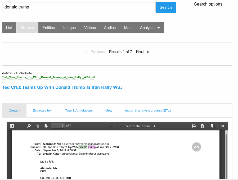This screenshot has width=238, height=180.
Task: Select the Preview view tab
Action: tap(27, 27)
